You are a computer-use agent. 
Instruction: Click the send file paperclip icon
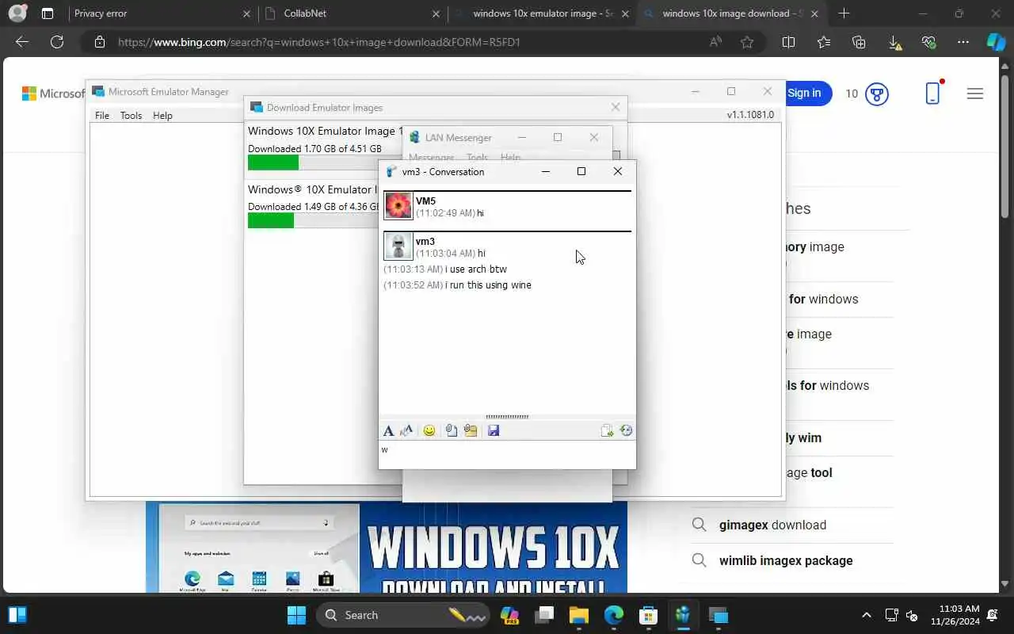coord(451,430)
